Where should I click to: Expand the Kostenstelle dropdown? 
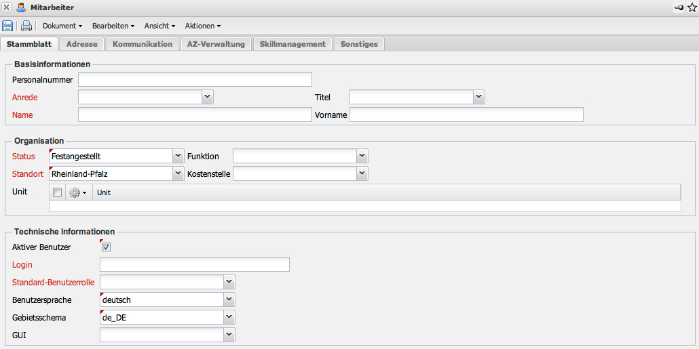[362, 174]
